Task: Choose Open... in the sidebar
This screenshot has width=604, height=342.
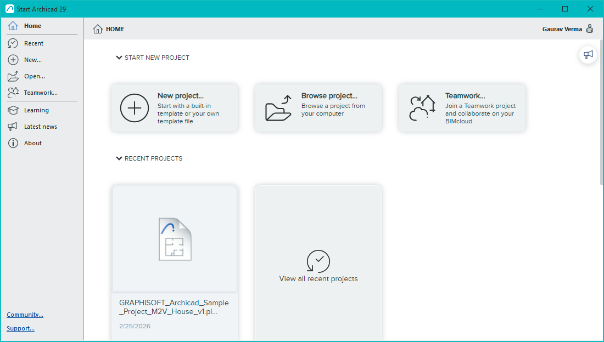Action: pyautogui.click(x=42, y=76)
